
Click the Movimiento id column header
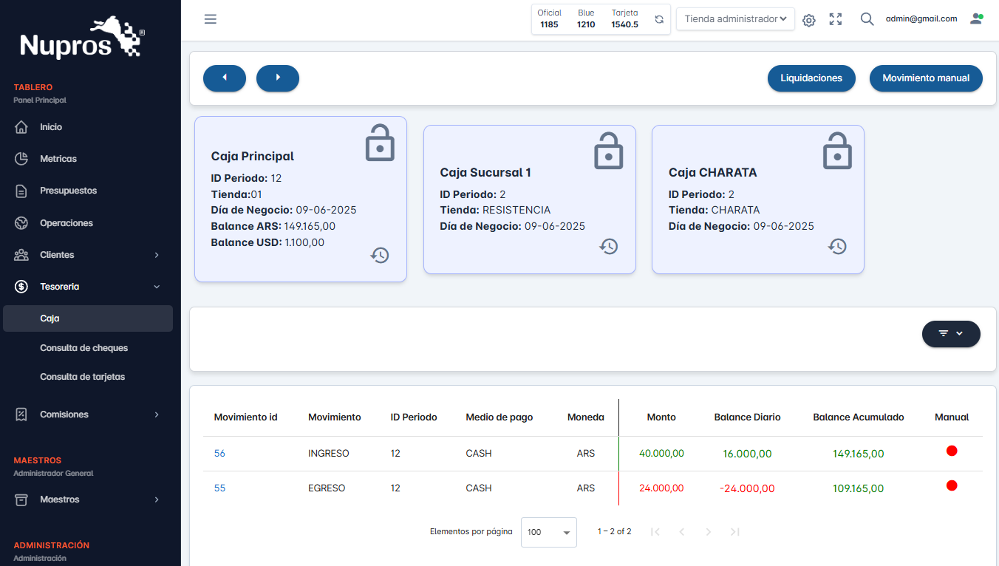(x=245, y=417)
